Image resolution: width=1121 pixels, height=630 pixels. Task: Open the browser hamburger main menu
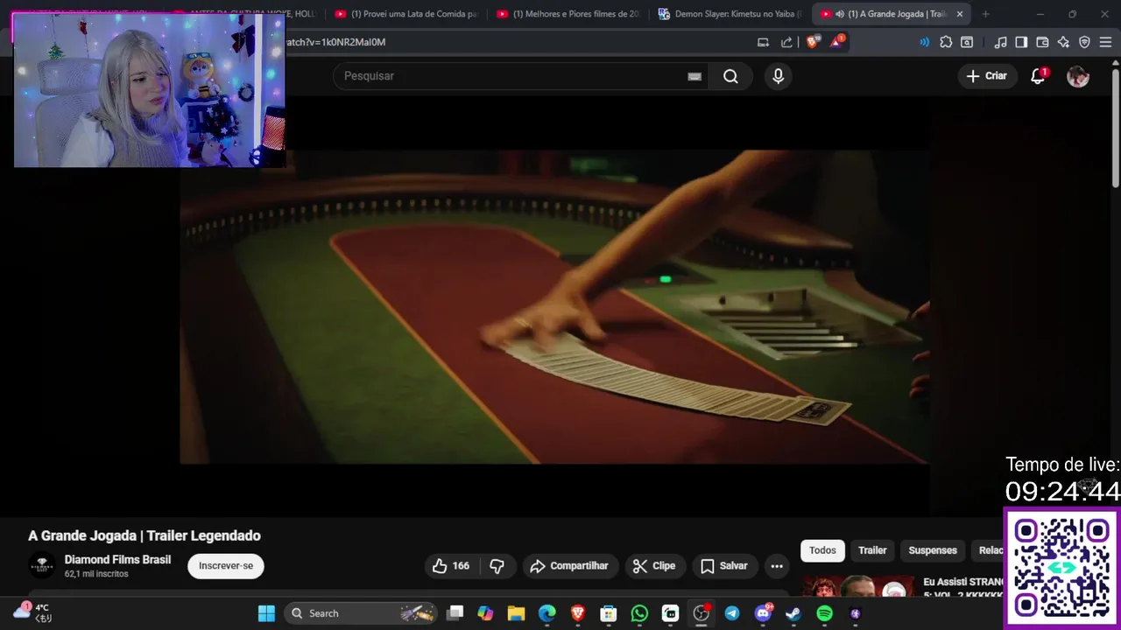pos(1105,42)
